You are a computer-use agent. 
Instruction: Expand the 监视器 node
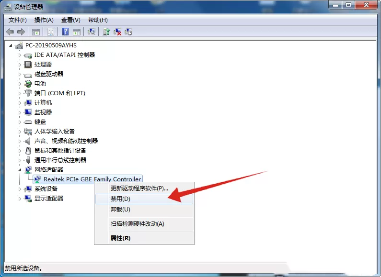coord(20,112)
